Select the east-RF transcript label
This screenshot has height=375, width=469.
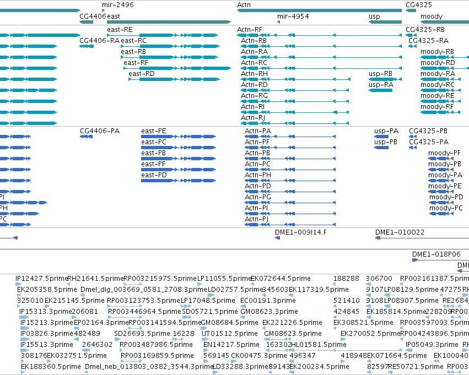point(136,63)
